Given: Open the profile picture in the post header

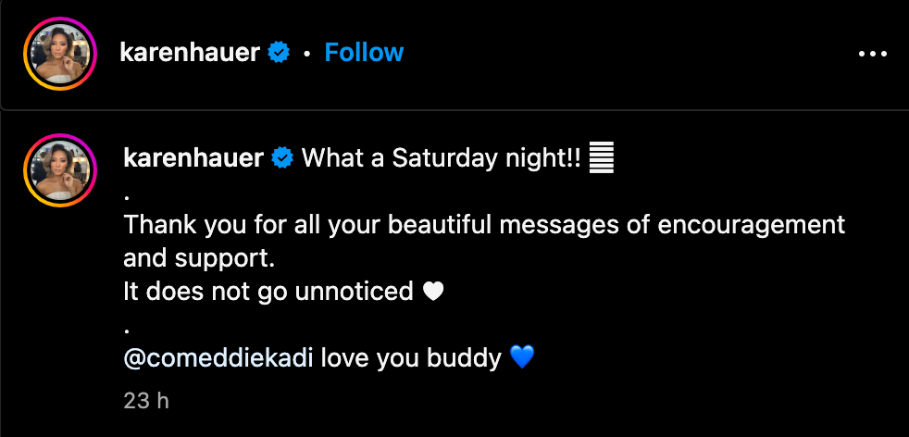Looking at the screenshot, I should pos(60,54).
